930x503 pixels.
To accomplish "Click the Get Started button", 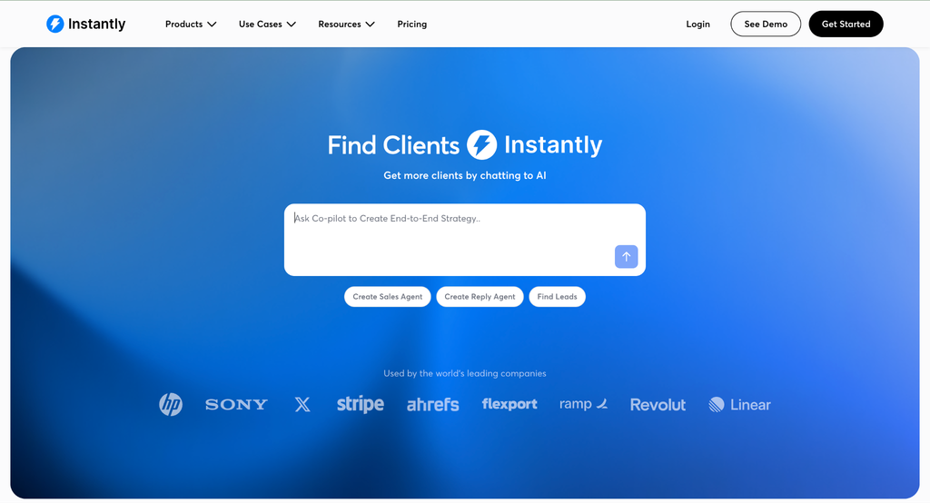I will (x=846, y=24).
